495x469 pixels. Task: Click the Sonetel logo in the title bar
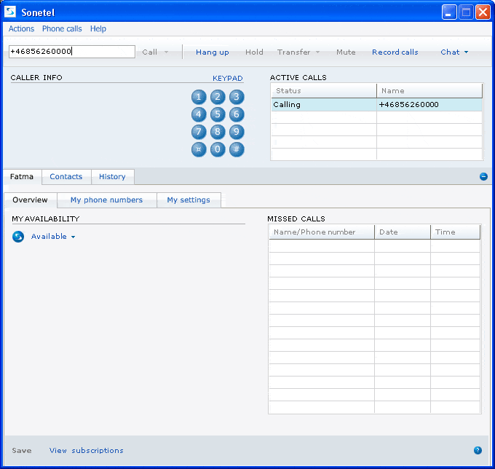[x=10, y=12]
